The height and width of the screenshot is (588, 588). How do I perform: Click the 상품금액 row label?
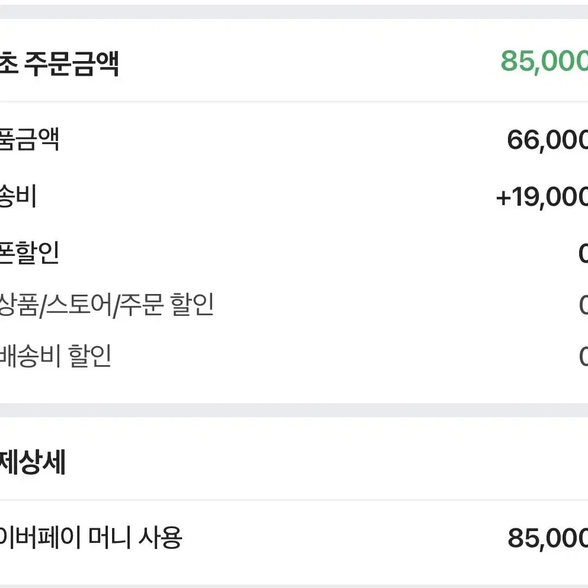[x=29, y=139]
